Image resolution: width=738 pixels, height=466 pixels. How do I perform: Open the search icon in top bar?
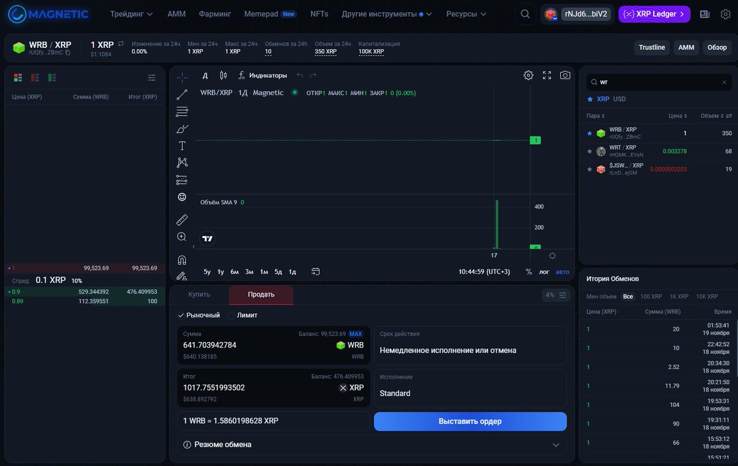click(x=525, y=14)
